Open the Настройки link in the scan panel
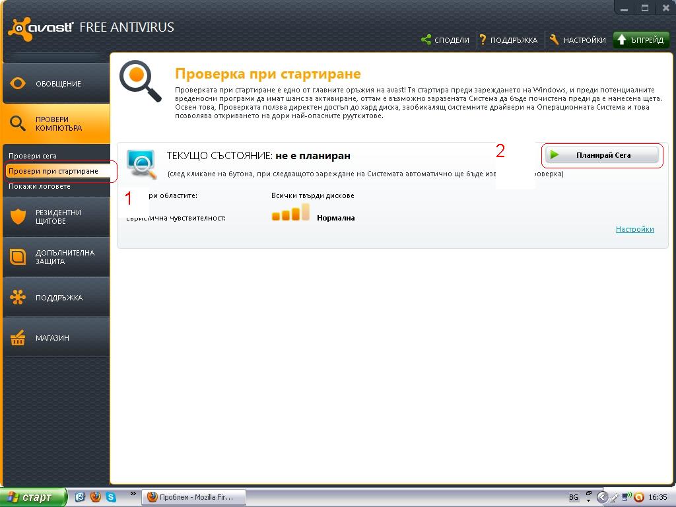 634,229
